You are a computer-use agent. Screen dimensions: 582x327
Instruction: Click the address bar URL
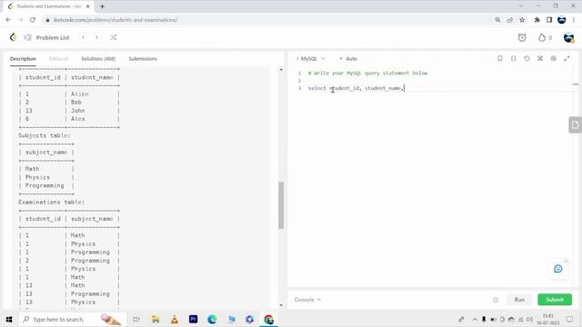pyautogui.click(x=115, y=20)
